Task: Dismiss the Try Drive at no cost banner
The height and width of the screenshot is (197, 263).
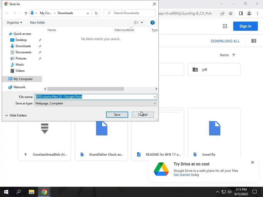Action: [252, 162]
